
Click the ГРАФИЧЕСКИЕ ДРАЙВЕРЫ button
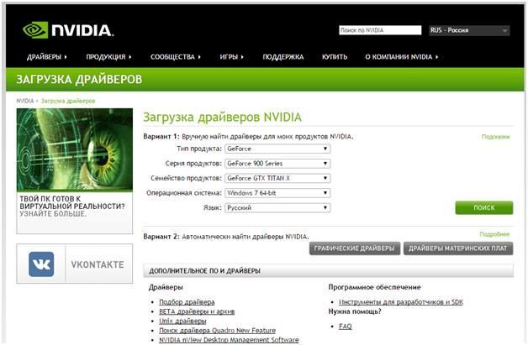coord(355,248)
